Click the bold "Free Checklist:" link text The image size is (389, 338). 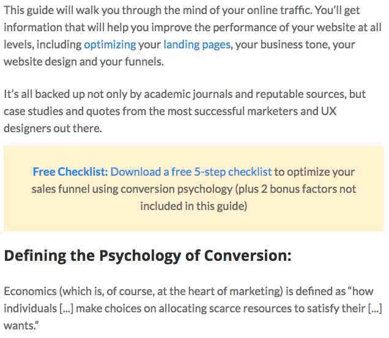click(70, 171)
